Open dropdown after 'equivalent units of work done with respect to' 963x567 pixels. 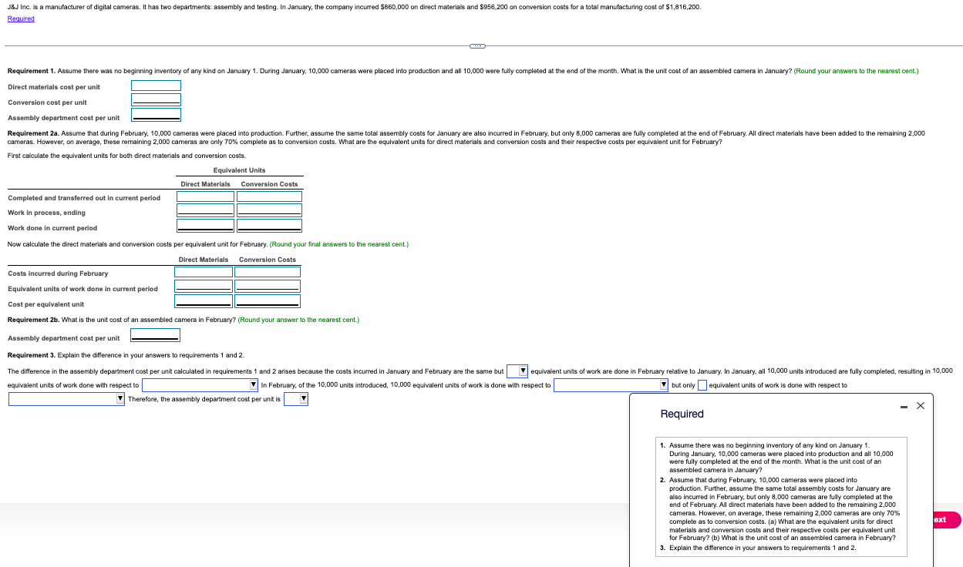click(200, 385)
